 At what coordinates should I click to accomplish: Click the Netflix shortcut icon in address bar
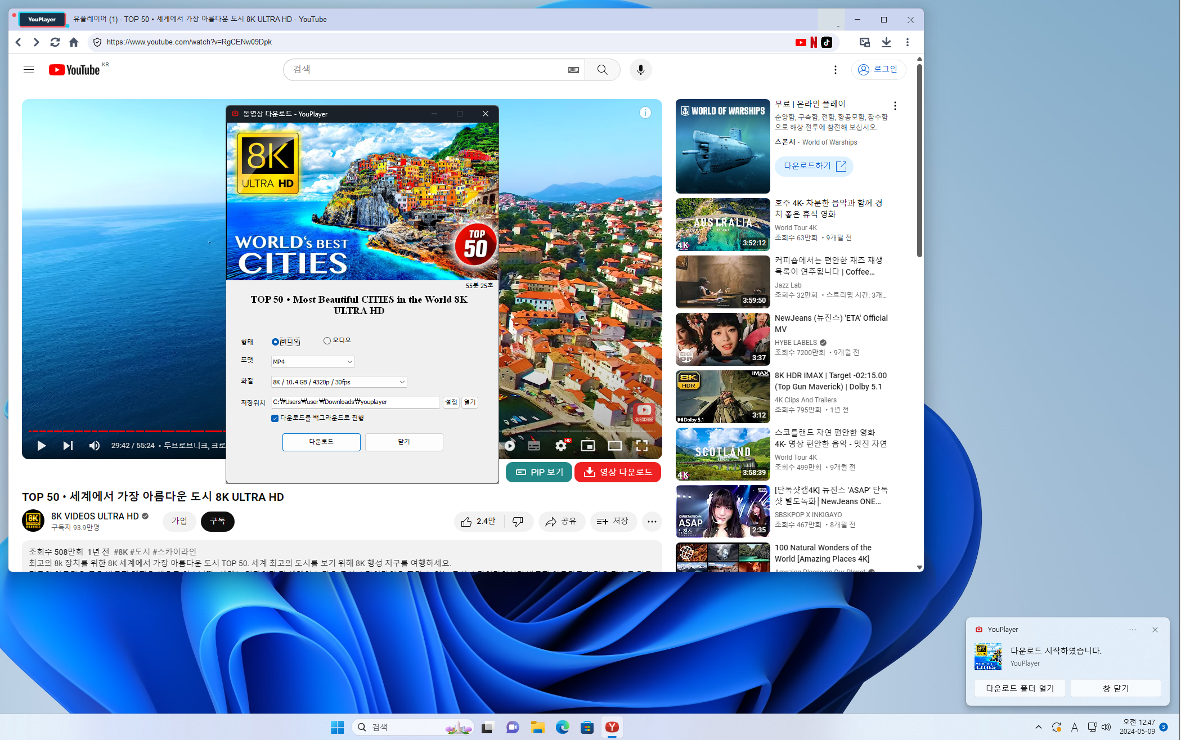(814, 42)
